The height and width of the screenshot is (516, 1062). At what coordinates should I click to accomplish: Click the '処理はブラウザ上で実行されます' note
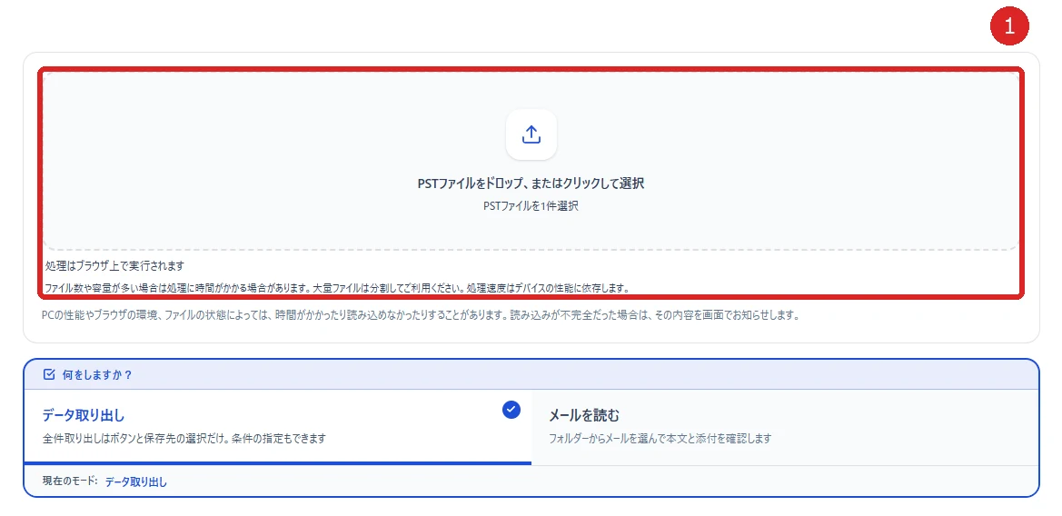tap(114, 265)
